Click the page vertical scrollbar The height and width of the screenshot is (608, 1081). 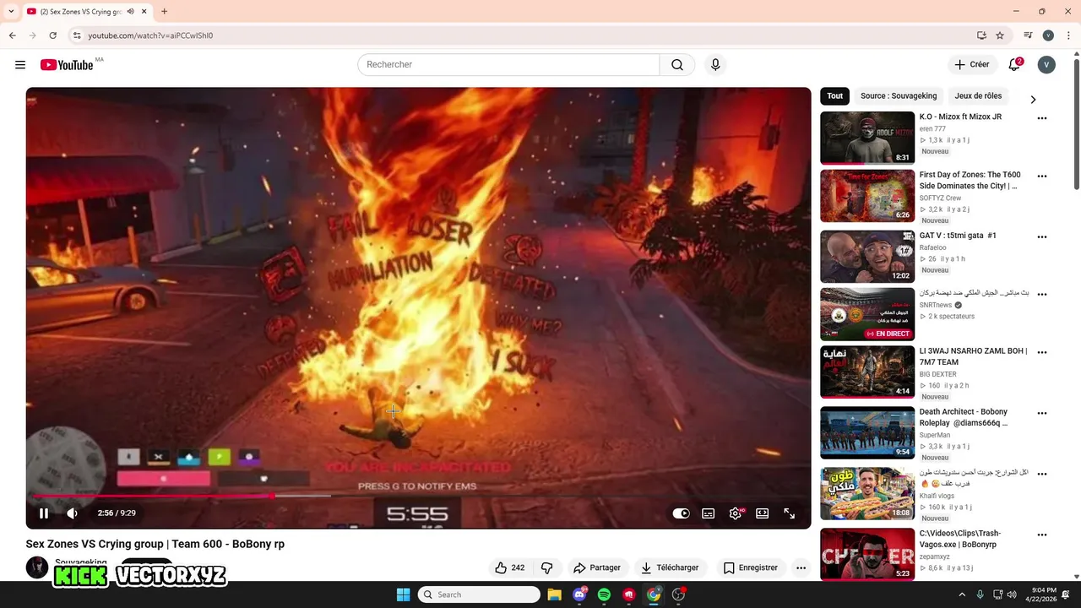point(1077,124)
